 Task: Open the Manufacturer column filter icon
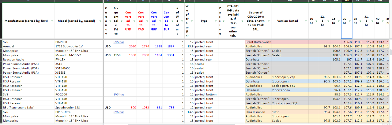52,21
